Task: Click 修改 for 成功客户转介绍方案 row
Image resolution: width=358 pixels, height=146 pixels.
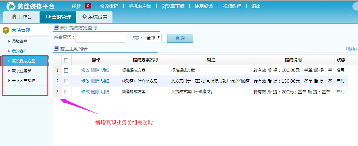Action: click(x=85, y=81)
